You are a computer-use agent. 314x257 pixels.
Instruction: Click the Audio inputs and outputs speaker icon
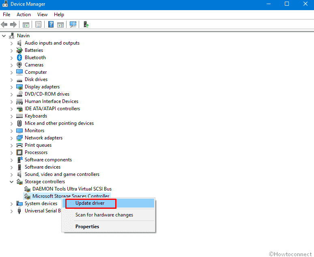[x=19, y=43]
